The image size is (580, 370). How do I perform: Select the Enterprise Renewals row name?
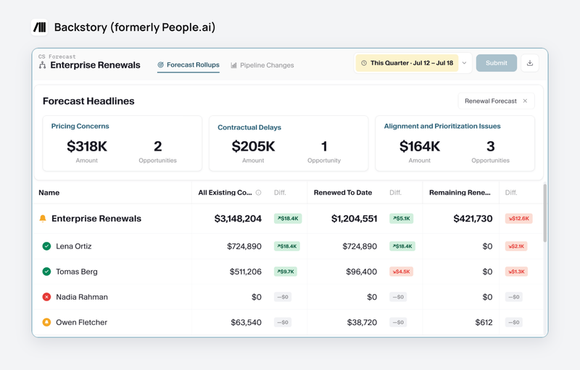96,219
